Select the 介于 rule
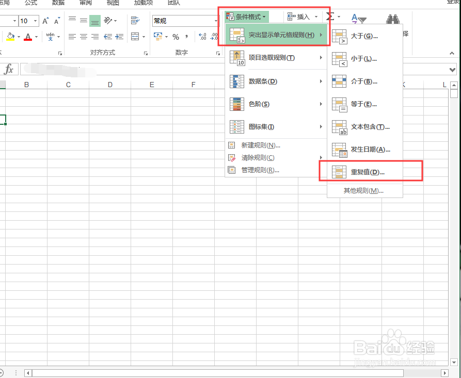 [x=365, y=81]
